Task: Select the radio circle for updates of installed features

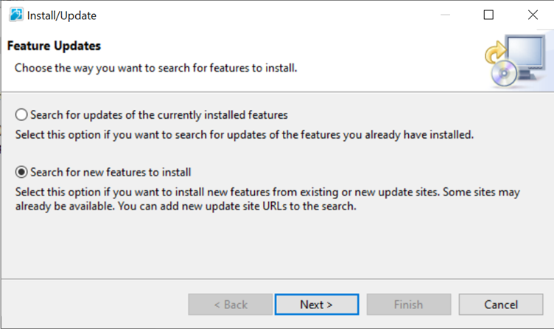Action: pyautogui.click(x=21, y=114)
